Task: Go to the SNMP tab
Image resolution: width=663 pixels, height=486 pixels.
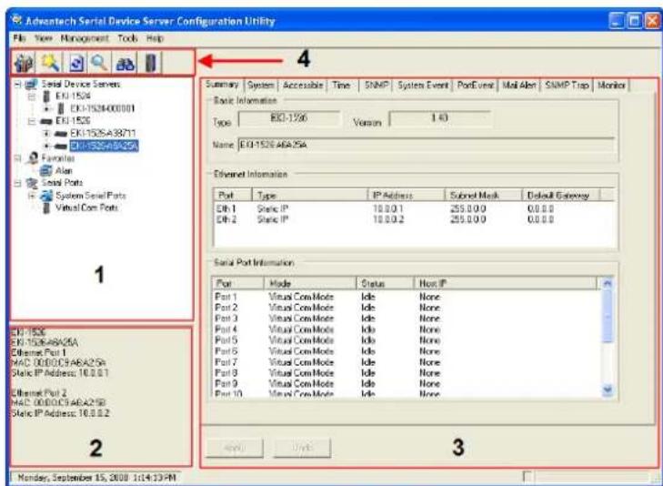Action: click(x=377, y=85)
